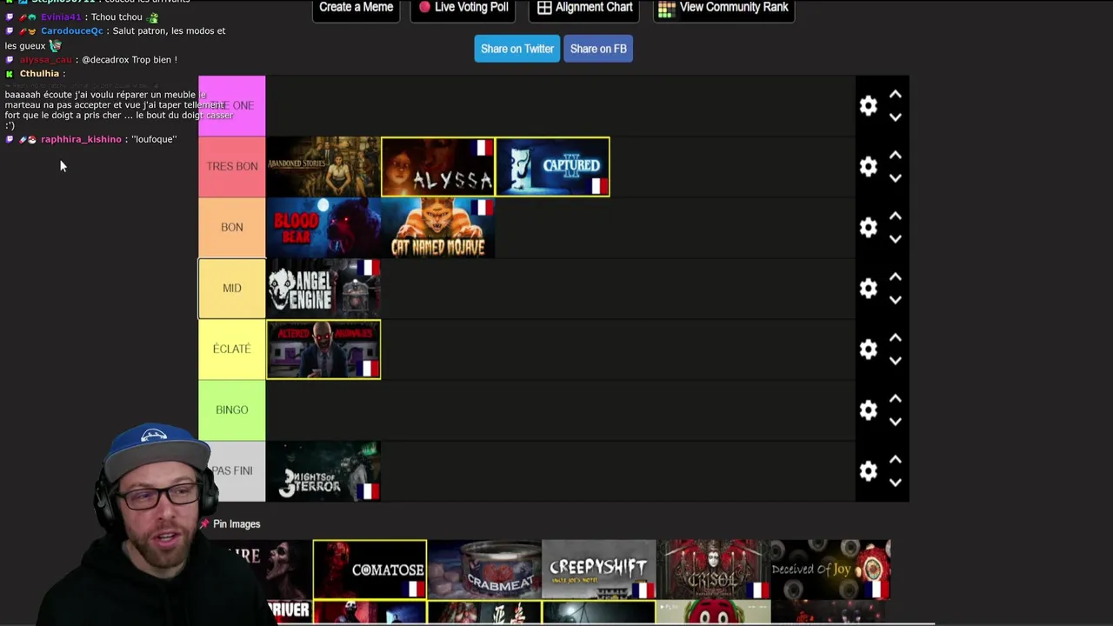Click the "@decadrox Trop bien !" chat message
Image resolution: width=1113 pixels, height=626 pixels.
130,60
